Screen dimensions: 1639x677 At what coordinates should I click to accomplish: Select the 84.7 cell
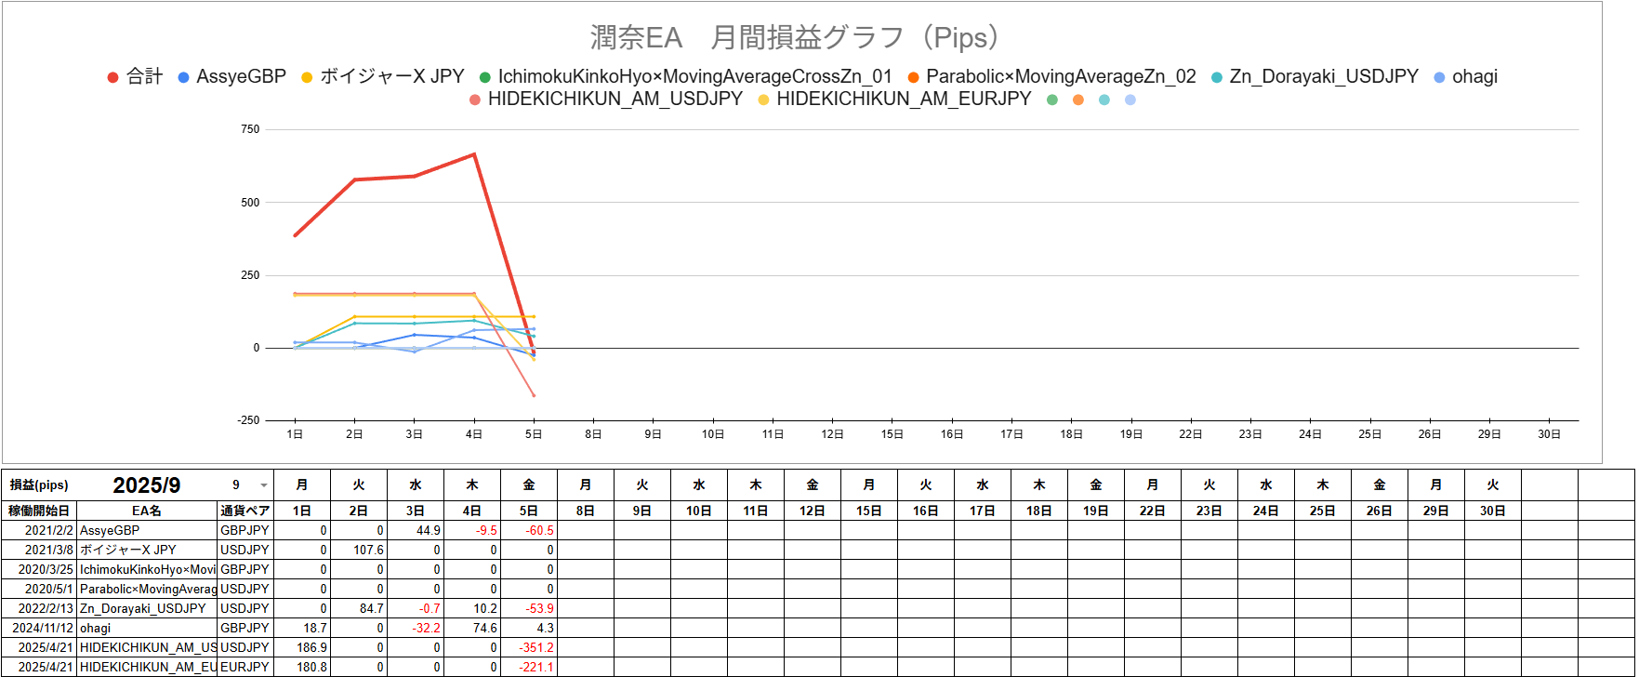(x=359, y=608)
